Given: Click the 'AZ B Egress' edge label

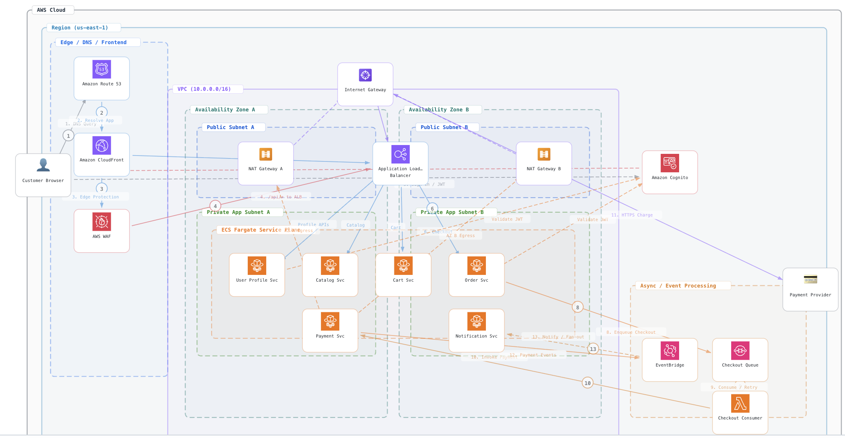Looking at the screenshot, I should (461, 235).
